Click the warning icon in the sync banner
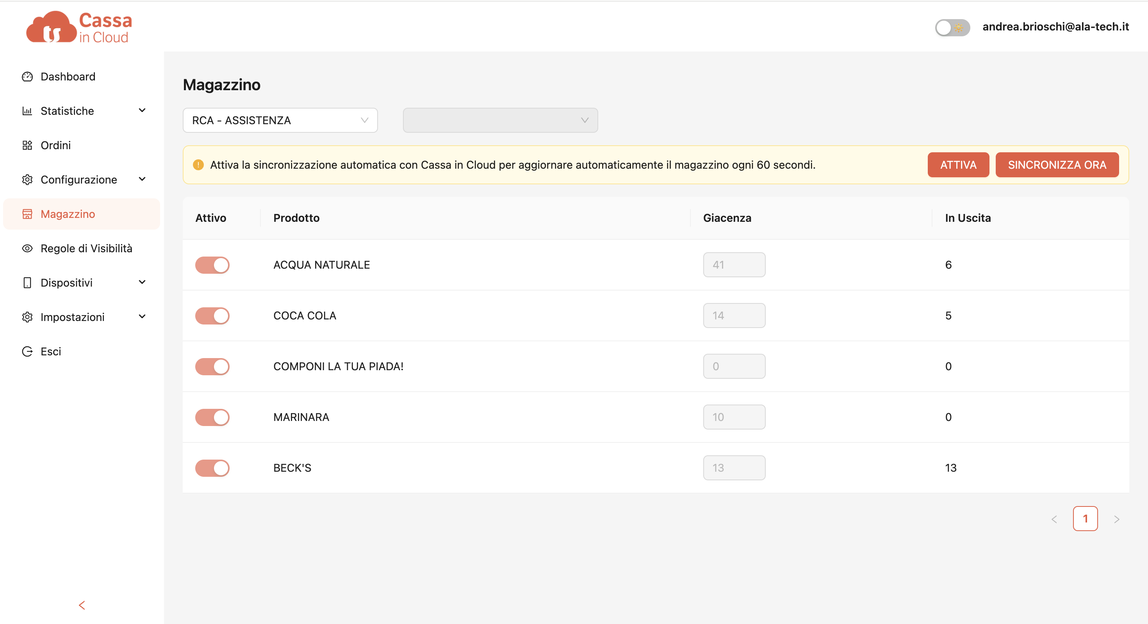 [x=198, y=165]
